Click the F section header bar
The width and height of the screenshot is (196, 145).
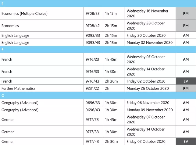98,50
